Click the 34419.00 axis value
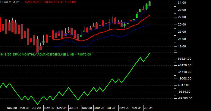 [184, 72]
